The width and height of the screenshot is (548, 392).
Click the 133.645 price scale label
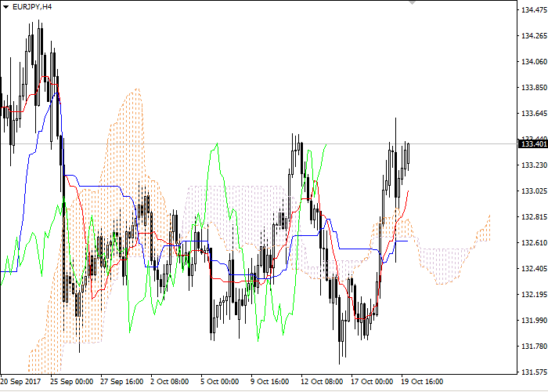coord(534,114)
